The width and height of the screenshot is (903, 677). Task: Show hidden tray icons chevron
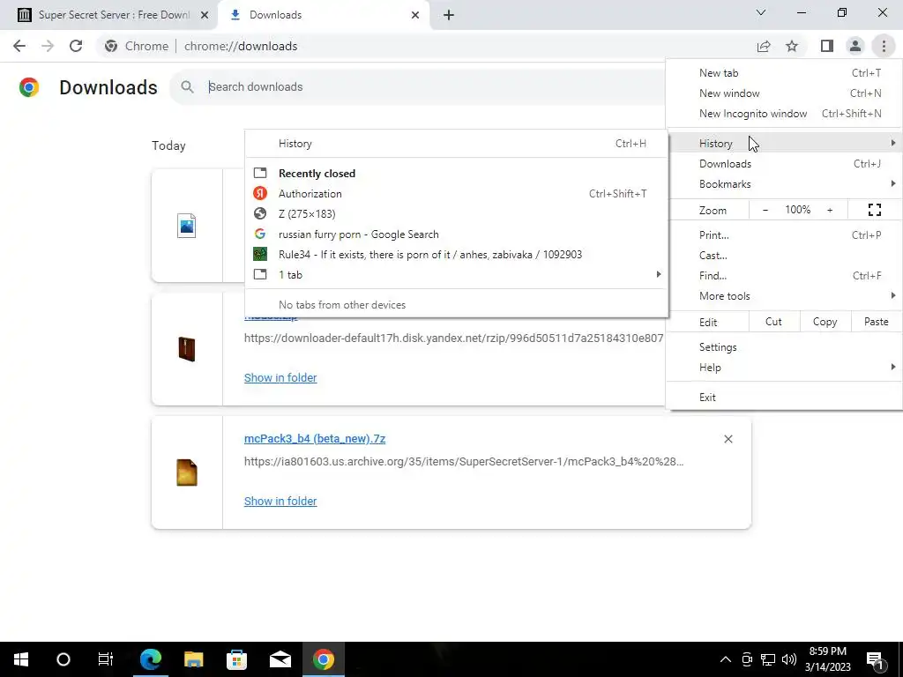pyautogui.click(x=726, y=659)
